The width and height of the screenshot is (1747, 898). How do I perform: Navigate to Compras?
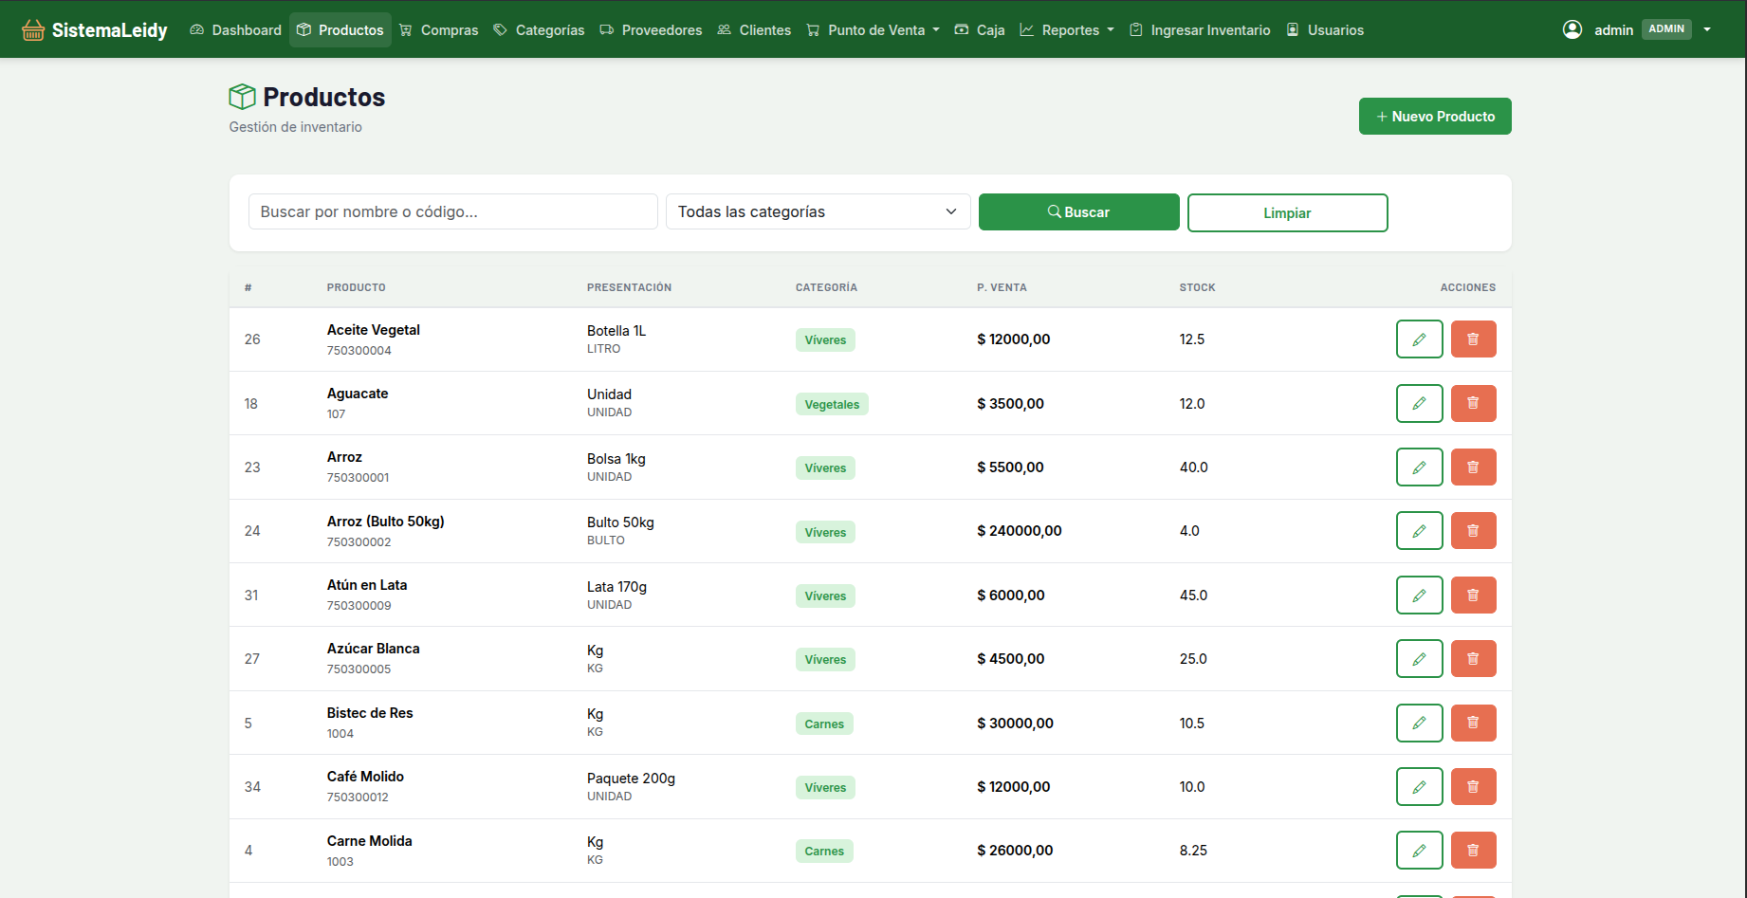click(x=438, y=30)
